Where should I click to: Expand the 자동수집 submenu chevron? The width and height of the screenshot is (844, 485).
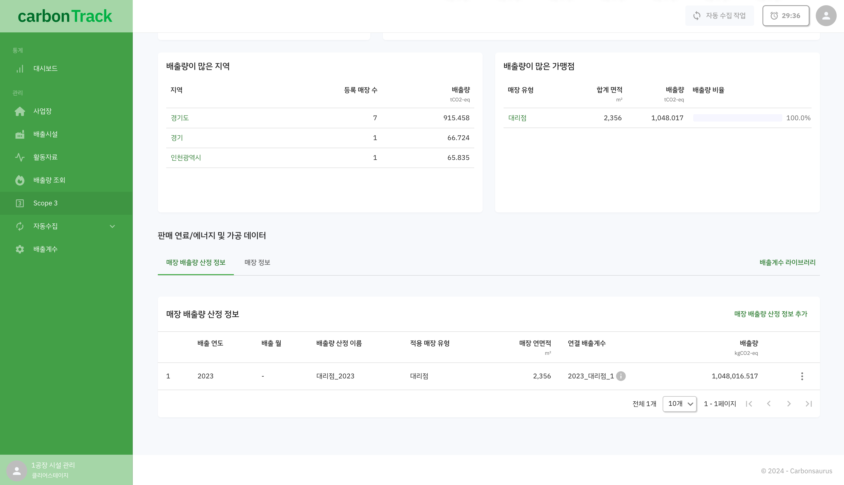pyautogui.click(x=112, y=226)
